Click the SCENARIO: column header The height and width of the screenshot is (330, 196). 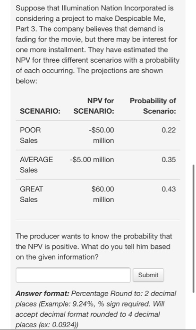(40, 111)
